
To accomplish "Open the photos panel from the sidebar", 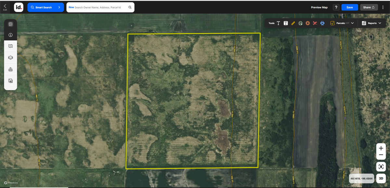I will (10, 81).
